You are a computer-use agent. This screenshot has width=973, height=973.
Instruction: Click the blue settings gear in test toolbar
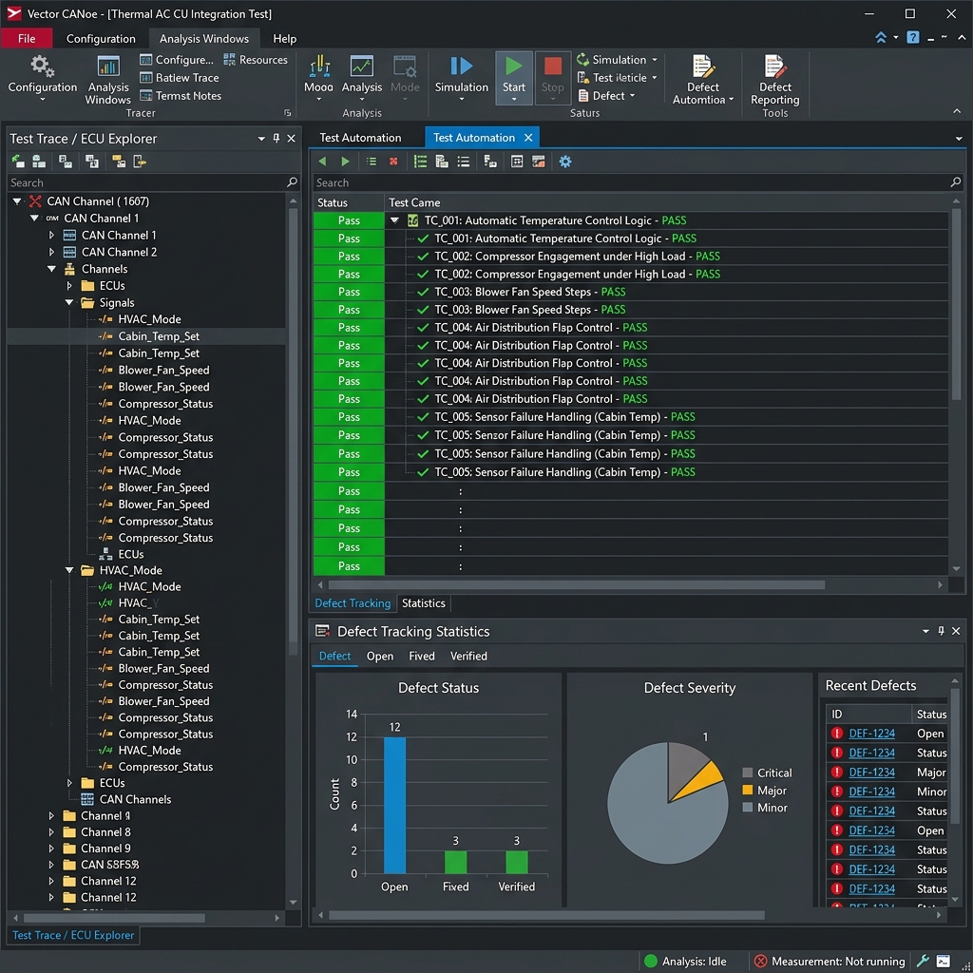point(564,162)
